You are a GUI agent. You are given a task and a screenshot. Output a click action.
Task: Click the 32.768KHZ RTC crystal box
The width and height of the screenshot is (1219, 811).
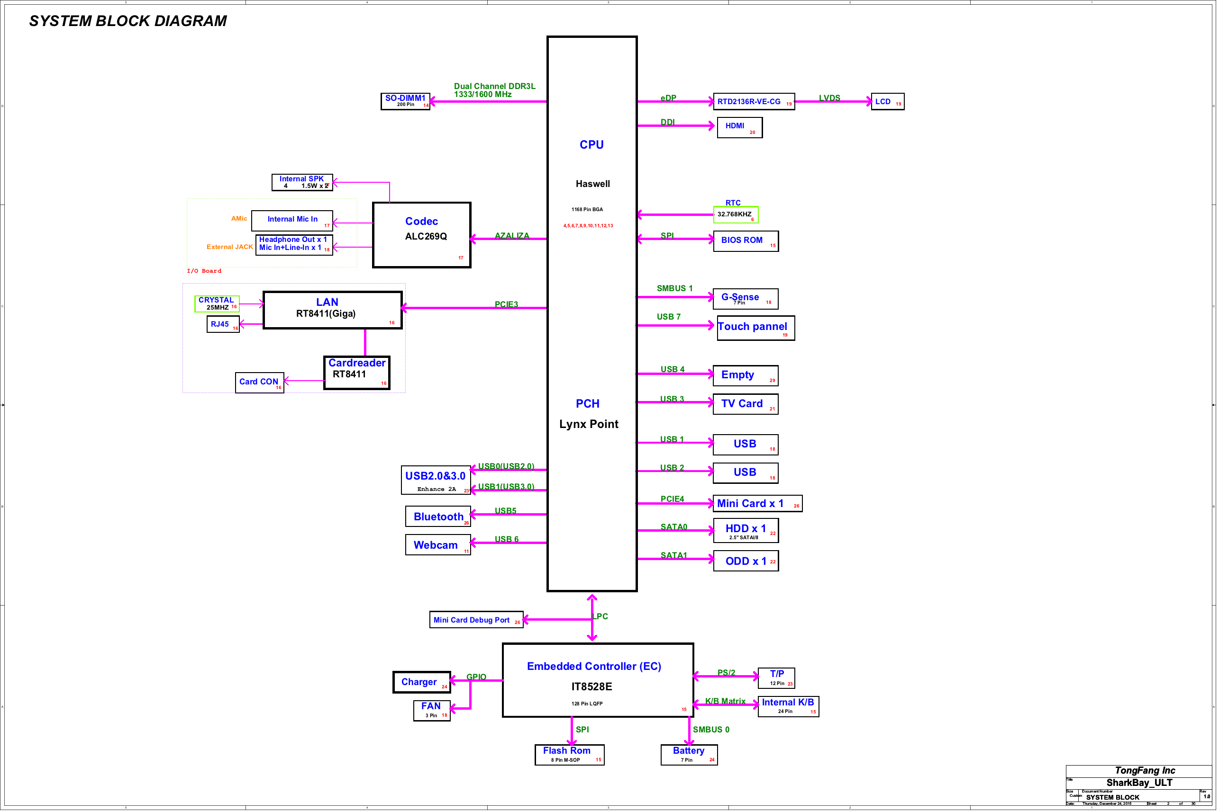click(736, 214)
